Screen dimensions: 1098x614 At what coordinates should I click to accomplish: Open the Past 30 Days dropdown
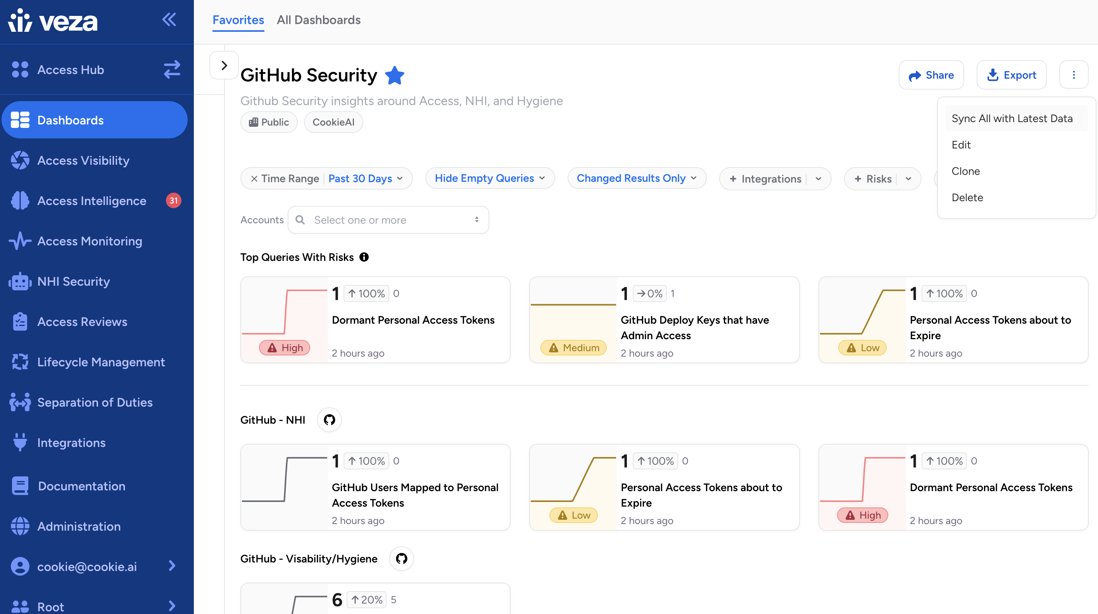pos(365,179)
